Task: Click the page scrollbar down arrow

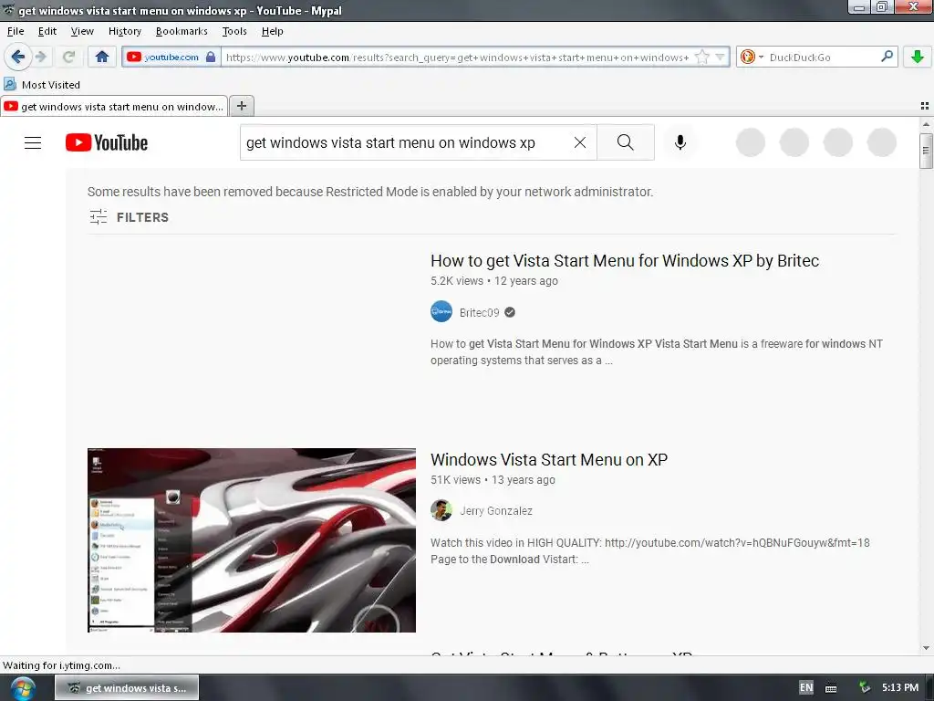Action: click(926, 648)
